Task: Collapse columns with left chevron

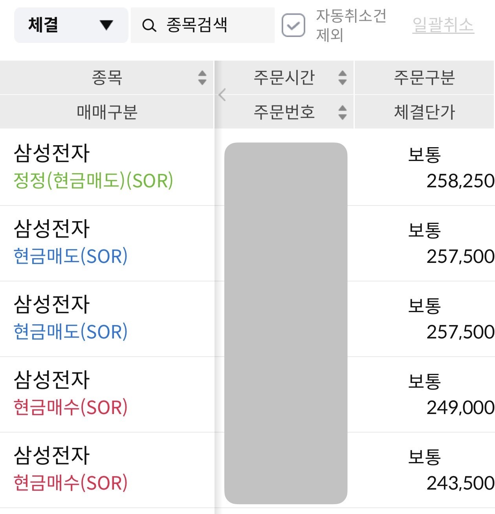Action: pyautogui.click(x=222, y=95)
